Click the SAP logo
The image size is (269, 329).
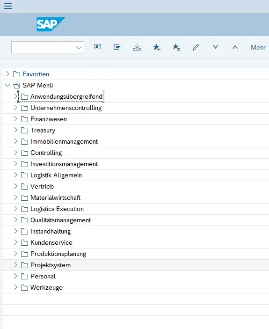(x=51, y=24)
